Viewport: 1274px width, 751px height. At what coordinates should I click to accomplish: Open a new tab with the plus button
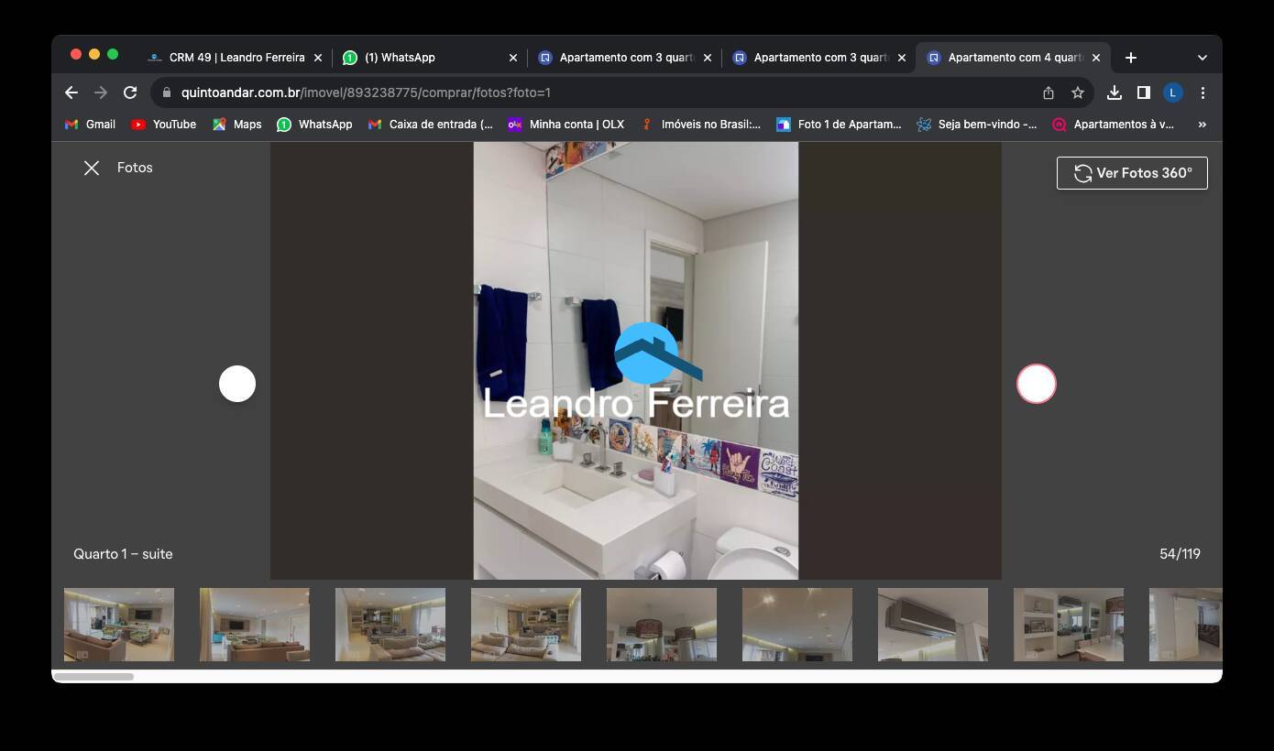(x=1131, y=58)
